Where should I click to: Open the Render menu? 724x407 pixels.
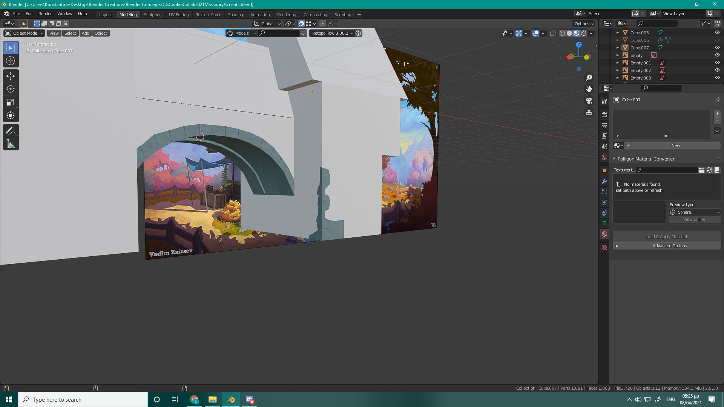[45, 14]
